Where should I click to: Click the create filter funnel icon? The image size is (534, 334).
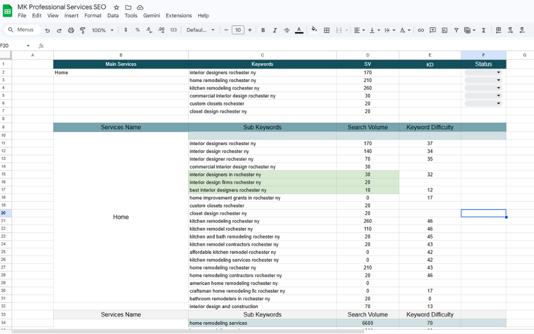(x=456, y=30)
